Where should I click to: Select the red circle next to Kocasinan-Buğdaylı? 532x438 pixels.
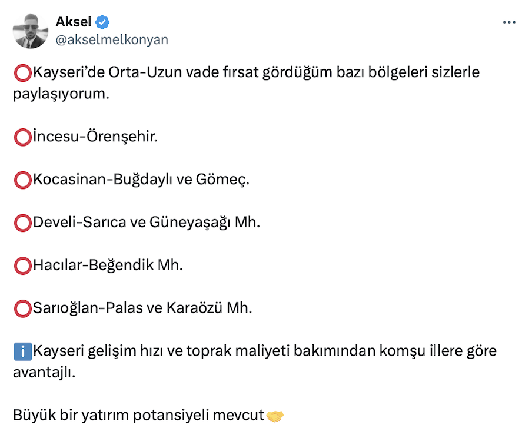22,180
